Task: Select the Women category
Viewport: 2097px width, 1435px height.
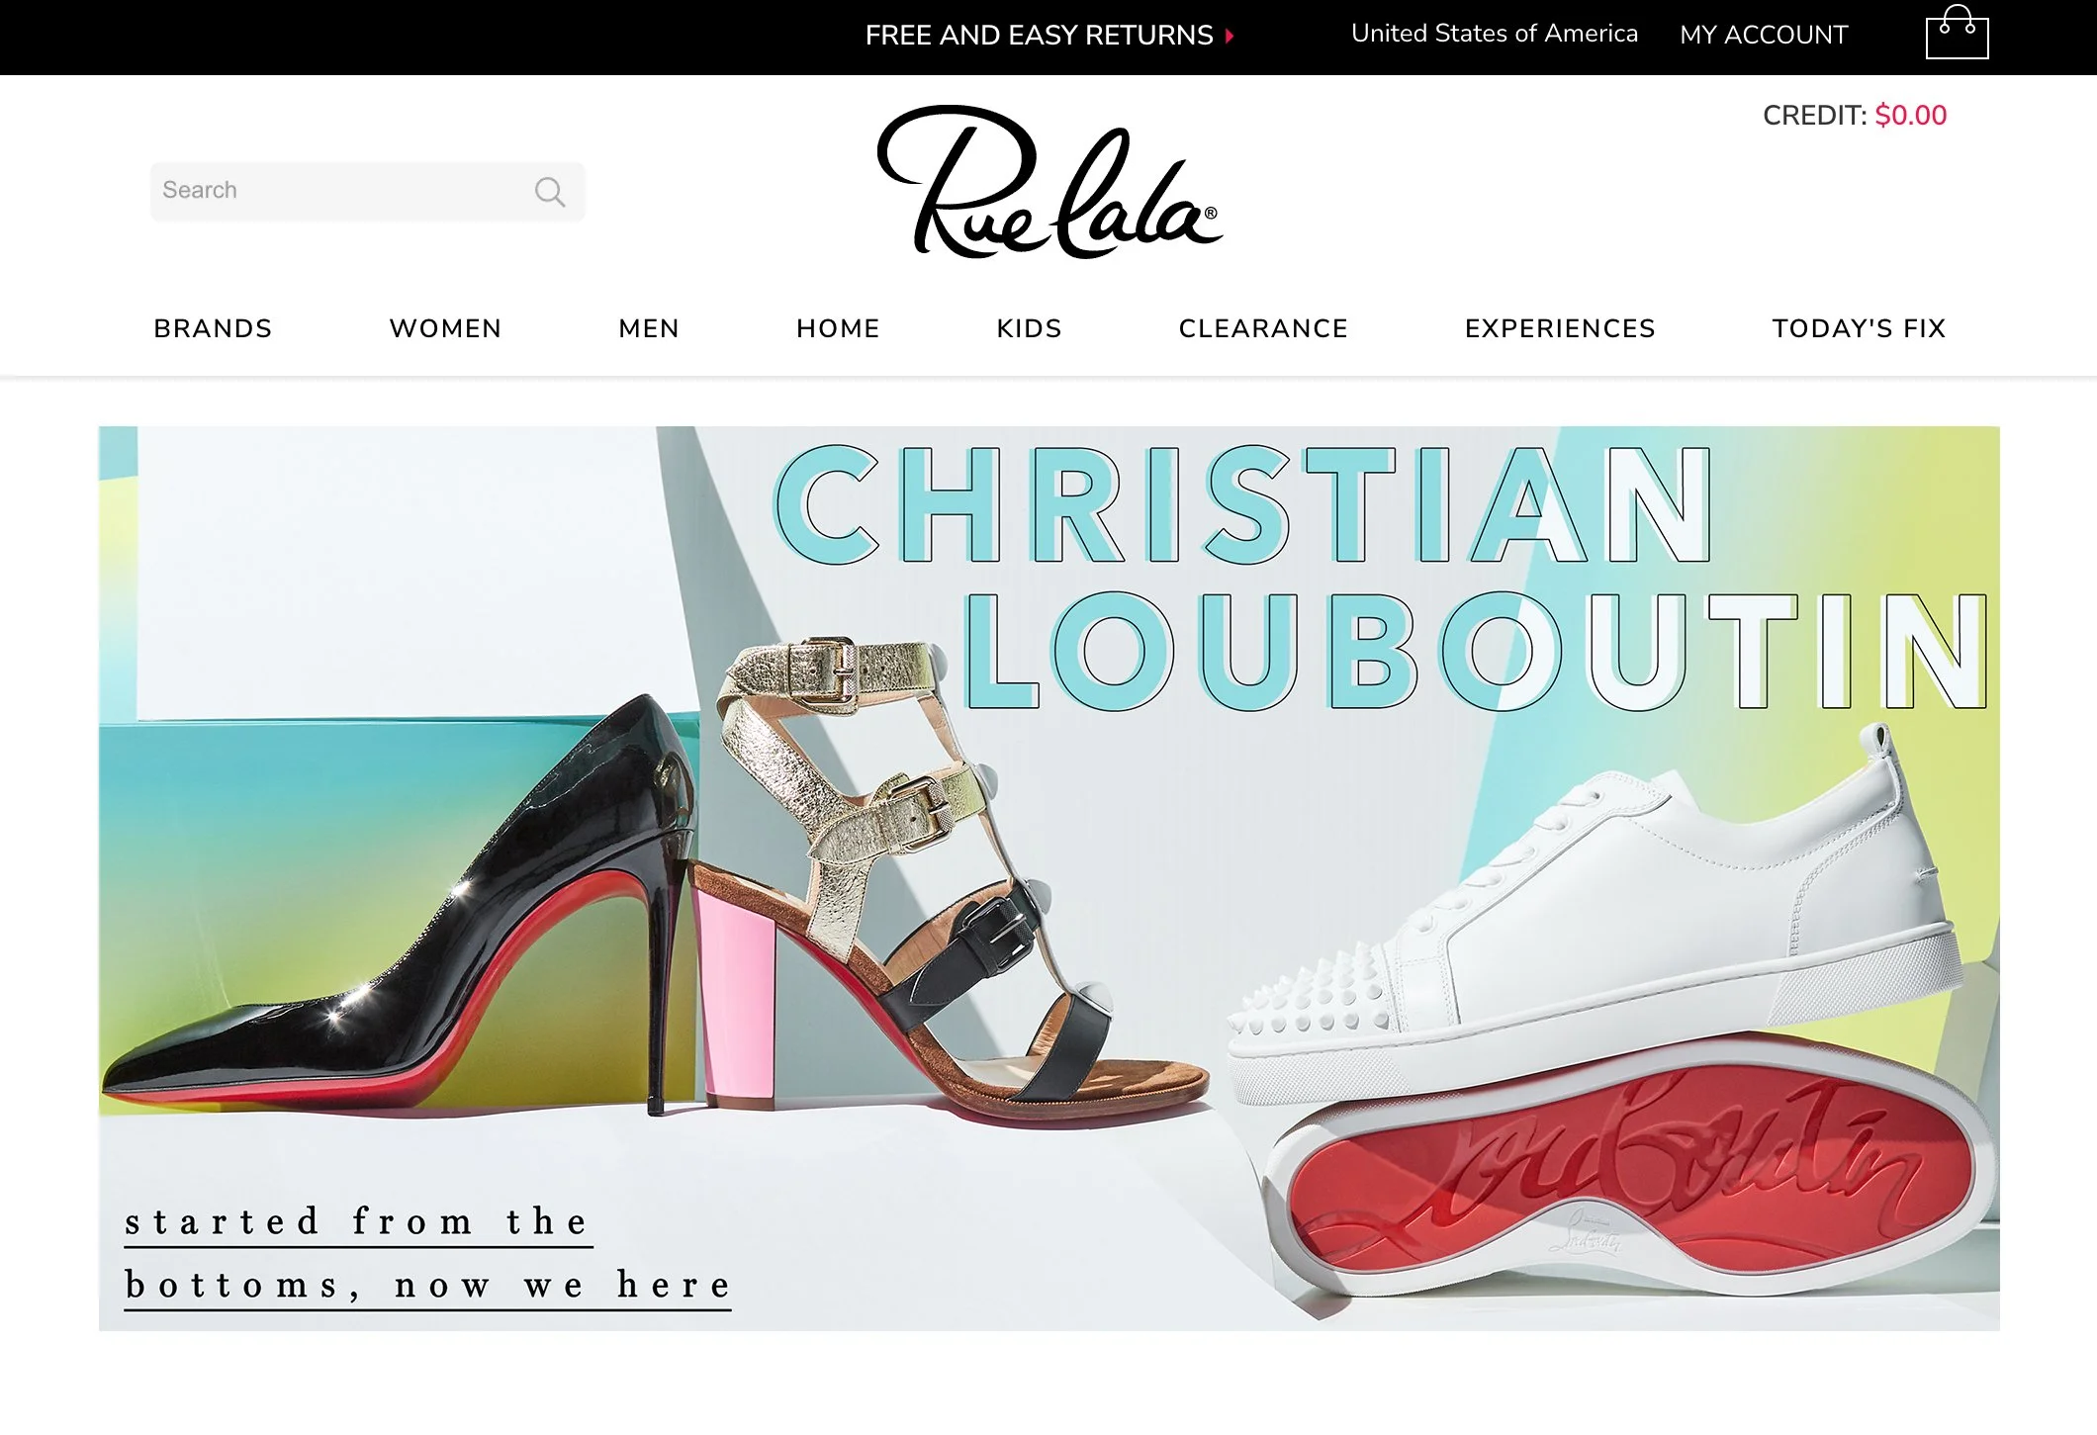Action: click(445, 328)
